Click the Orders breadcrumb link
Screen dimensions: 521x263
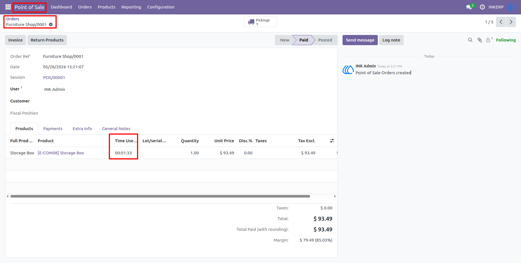(13, 19)
